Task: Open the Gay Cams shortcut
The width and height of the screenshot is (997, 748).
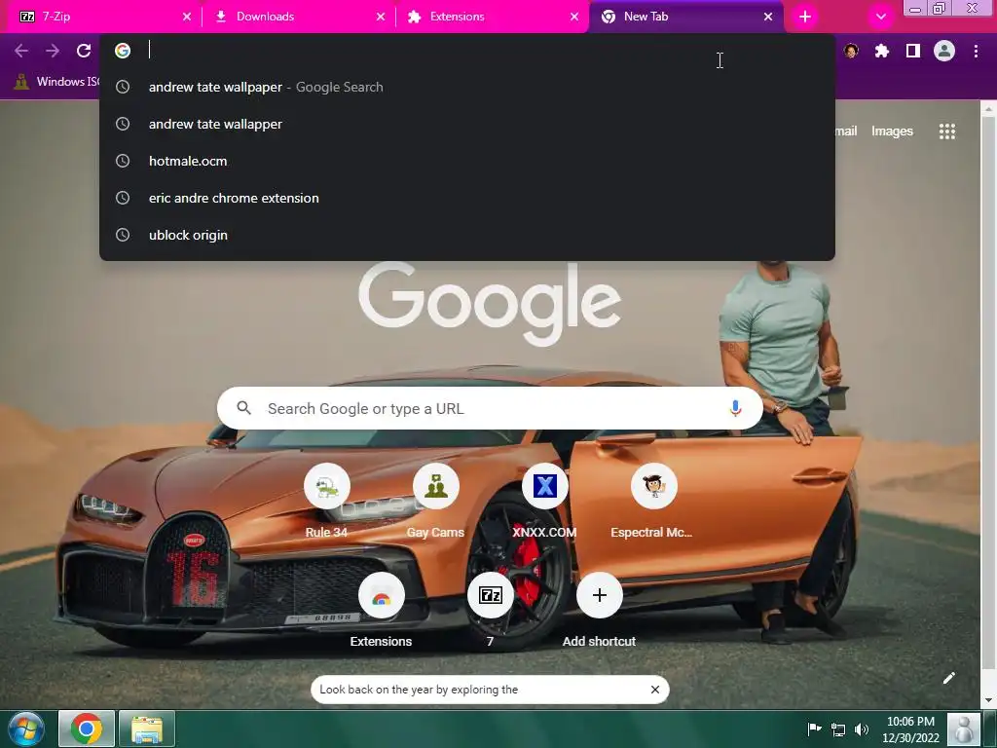Action: pos(435,502)
